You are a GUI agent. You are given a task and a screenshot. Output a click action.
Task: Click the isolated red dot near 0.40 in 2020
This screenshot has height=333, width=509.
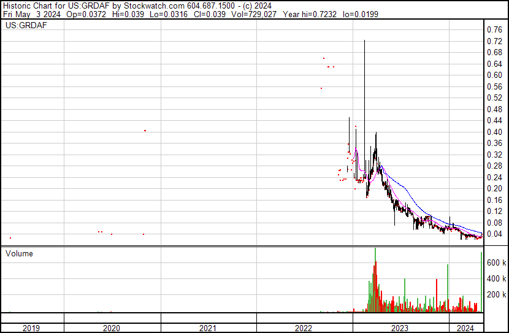pyautogui.click(x=145, y=130)
